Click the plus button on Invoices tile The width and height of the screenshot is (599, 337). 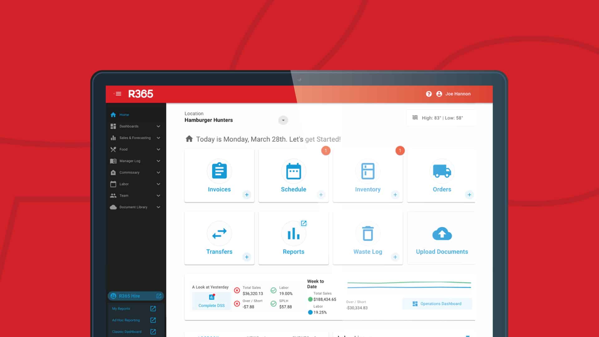pyautogui.click(x=247, y=195)
